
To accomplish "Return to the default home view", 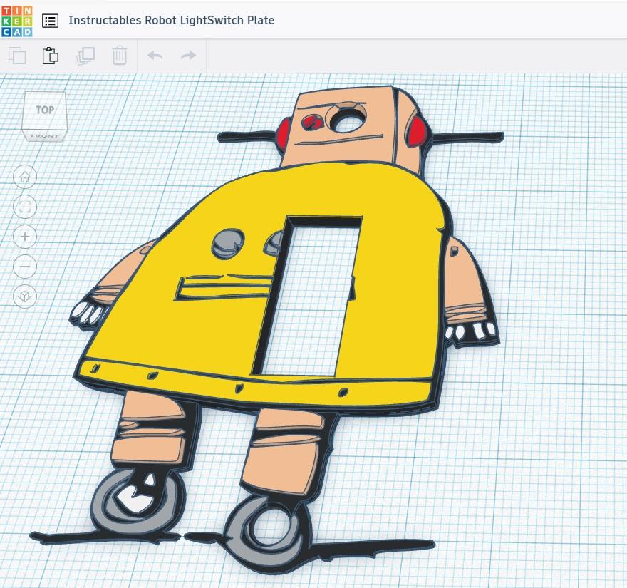I will 25,177.
